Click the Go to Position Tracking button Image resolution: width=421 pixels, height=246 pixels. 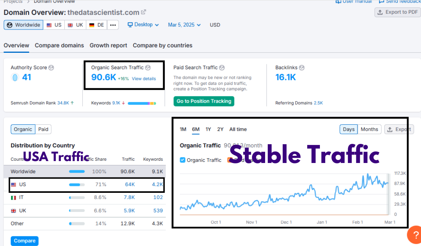click(x=204, y=101)
